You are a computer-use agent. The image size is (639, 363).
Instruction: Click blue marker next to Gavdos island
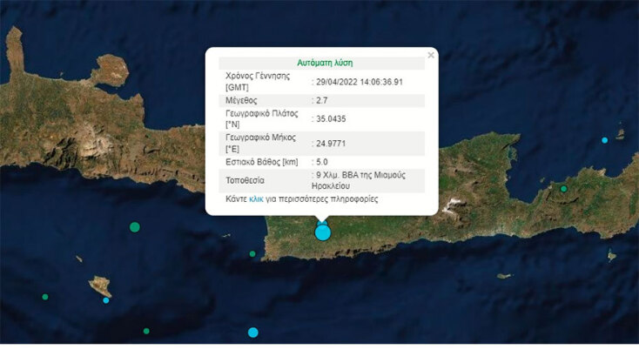[x=106, y=300]
